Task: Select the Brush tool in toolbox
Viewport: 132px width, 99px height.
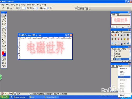Action: coord(5,27)
